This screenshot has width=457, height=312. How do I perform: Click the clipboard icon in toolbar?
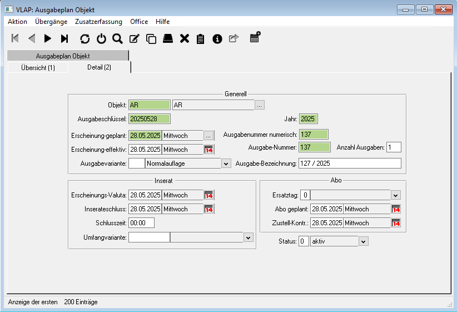coord(201,38)
